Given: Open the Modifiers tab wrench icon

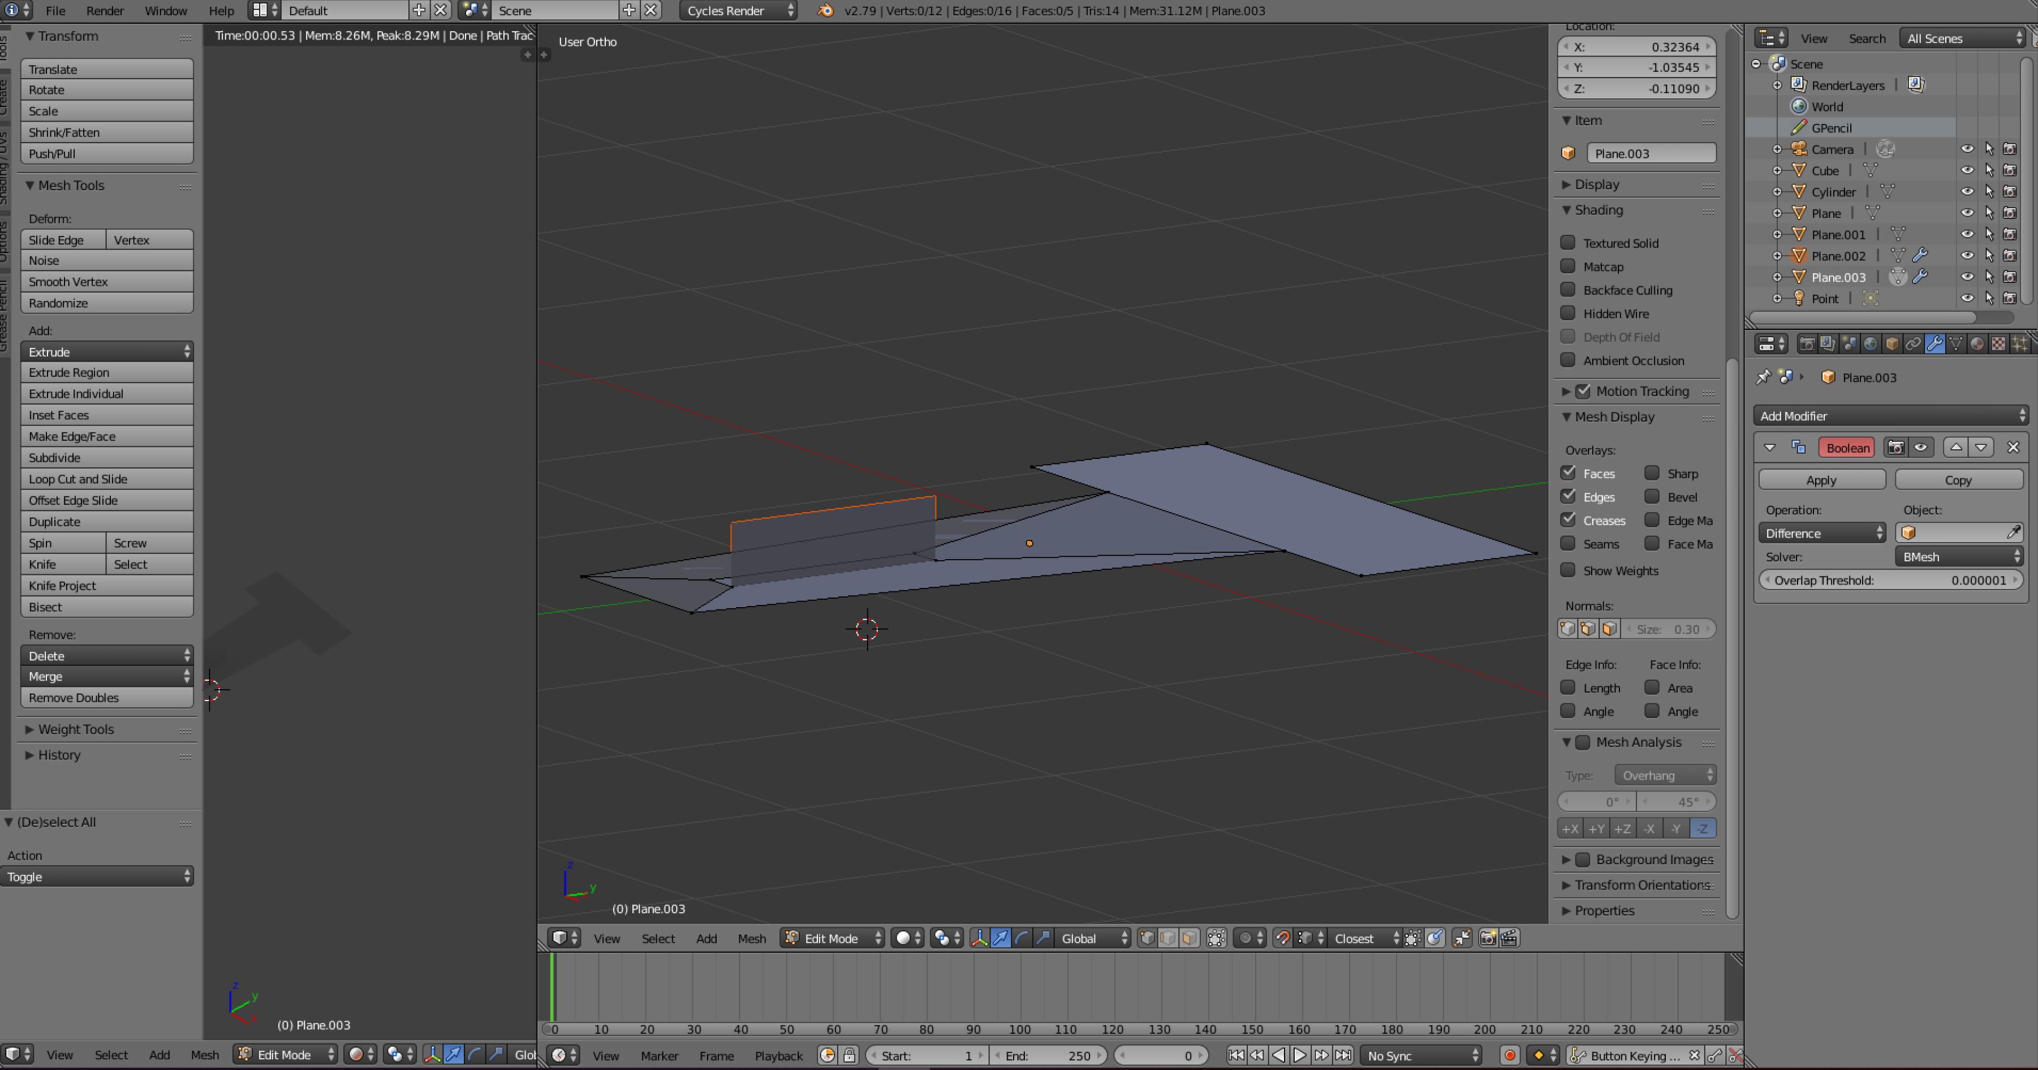Looking at the screenshot, I should click(1934, 344).
